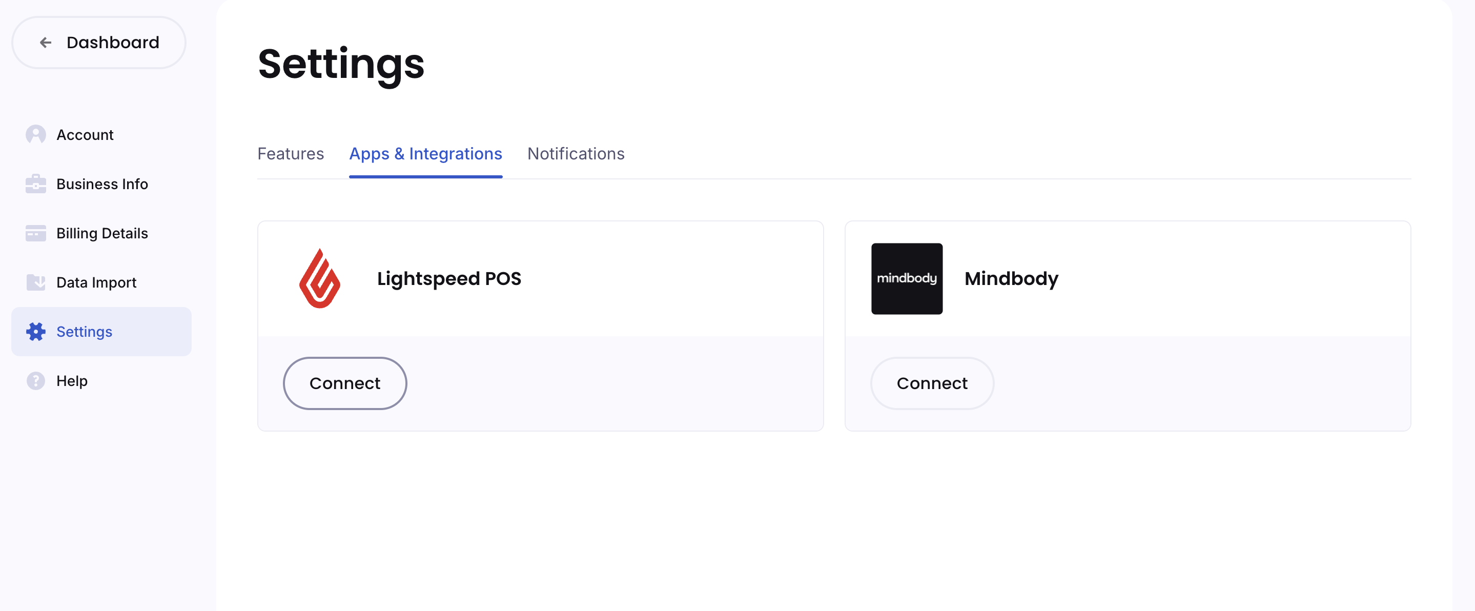Click the Billing Details card icon

tap(35, 233)
